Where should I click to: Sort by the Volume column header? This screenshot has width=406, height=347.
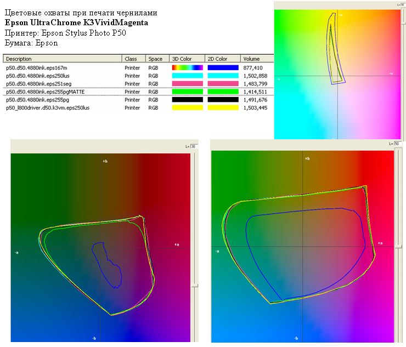(257, 59)
